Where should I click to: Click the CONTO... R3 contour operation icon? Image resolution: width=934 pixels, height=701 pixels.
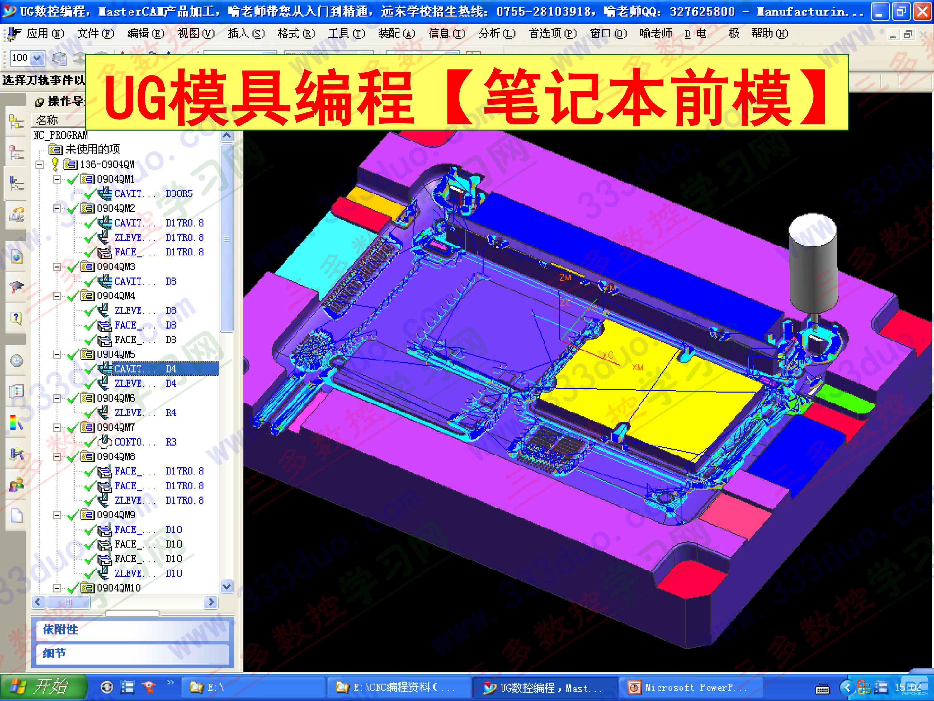(104, 442)
